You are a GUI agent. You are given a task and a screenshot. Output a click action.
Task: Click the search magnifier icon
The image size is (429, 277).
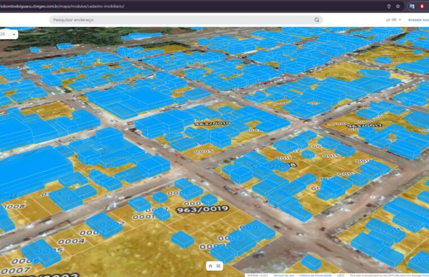click(x=317, y=20)
